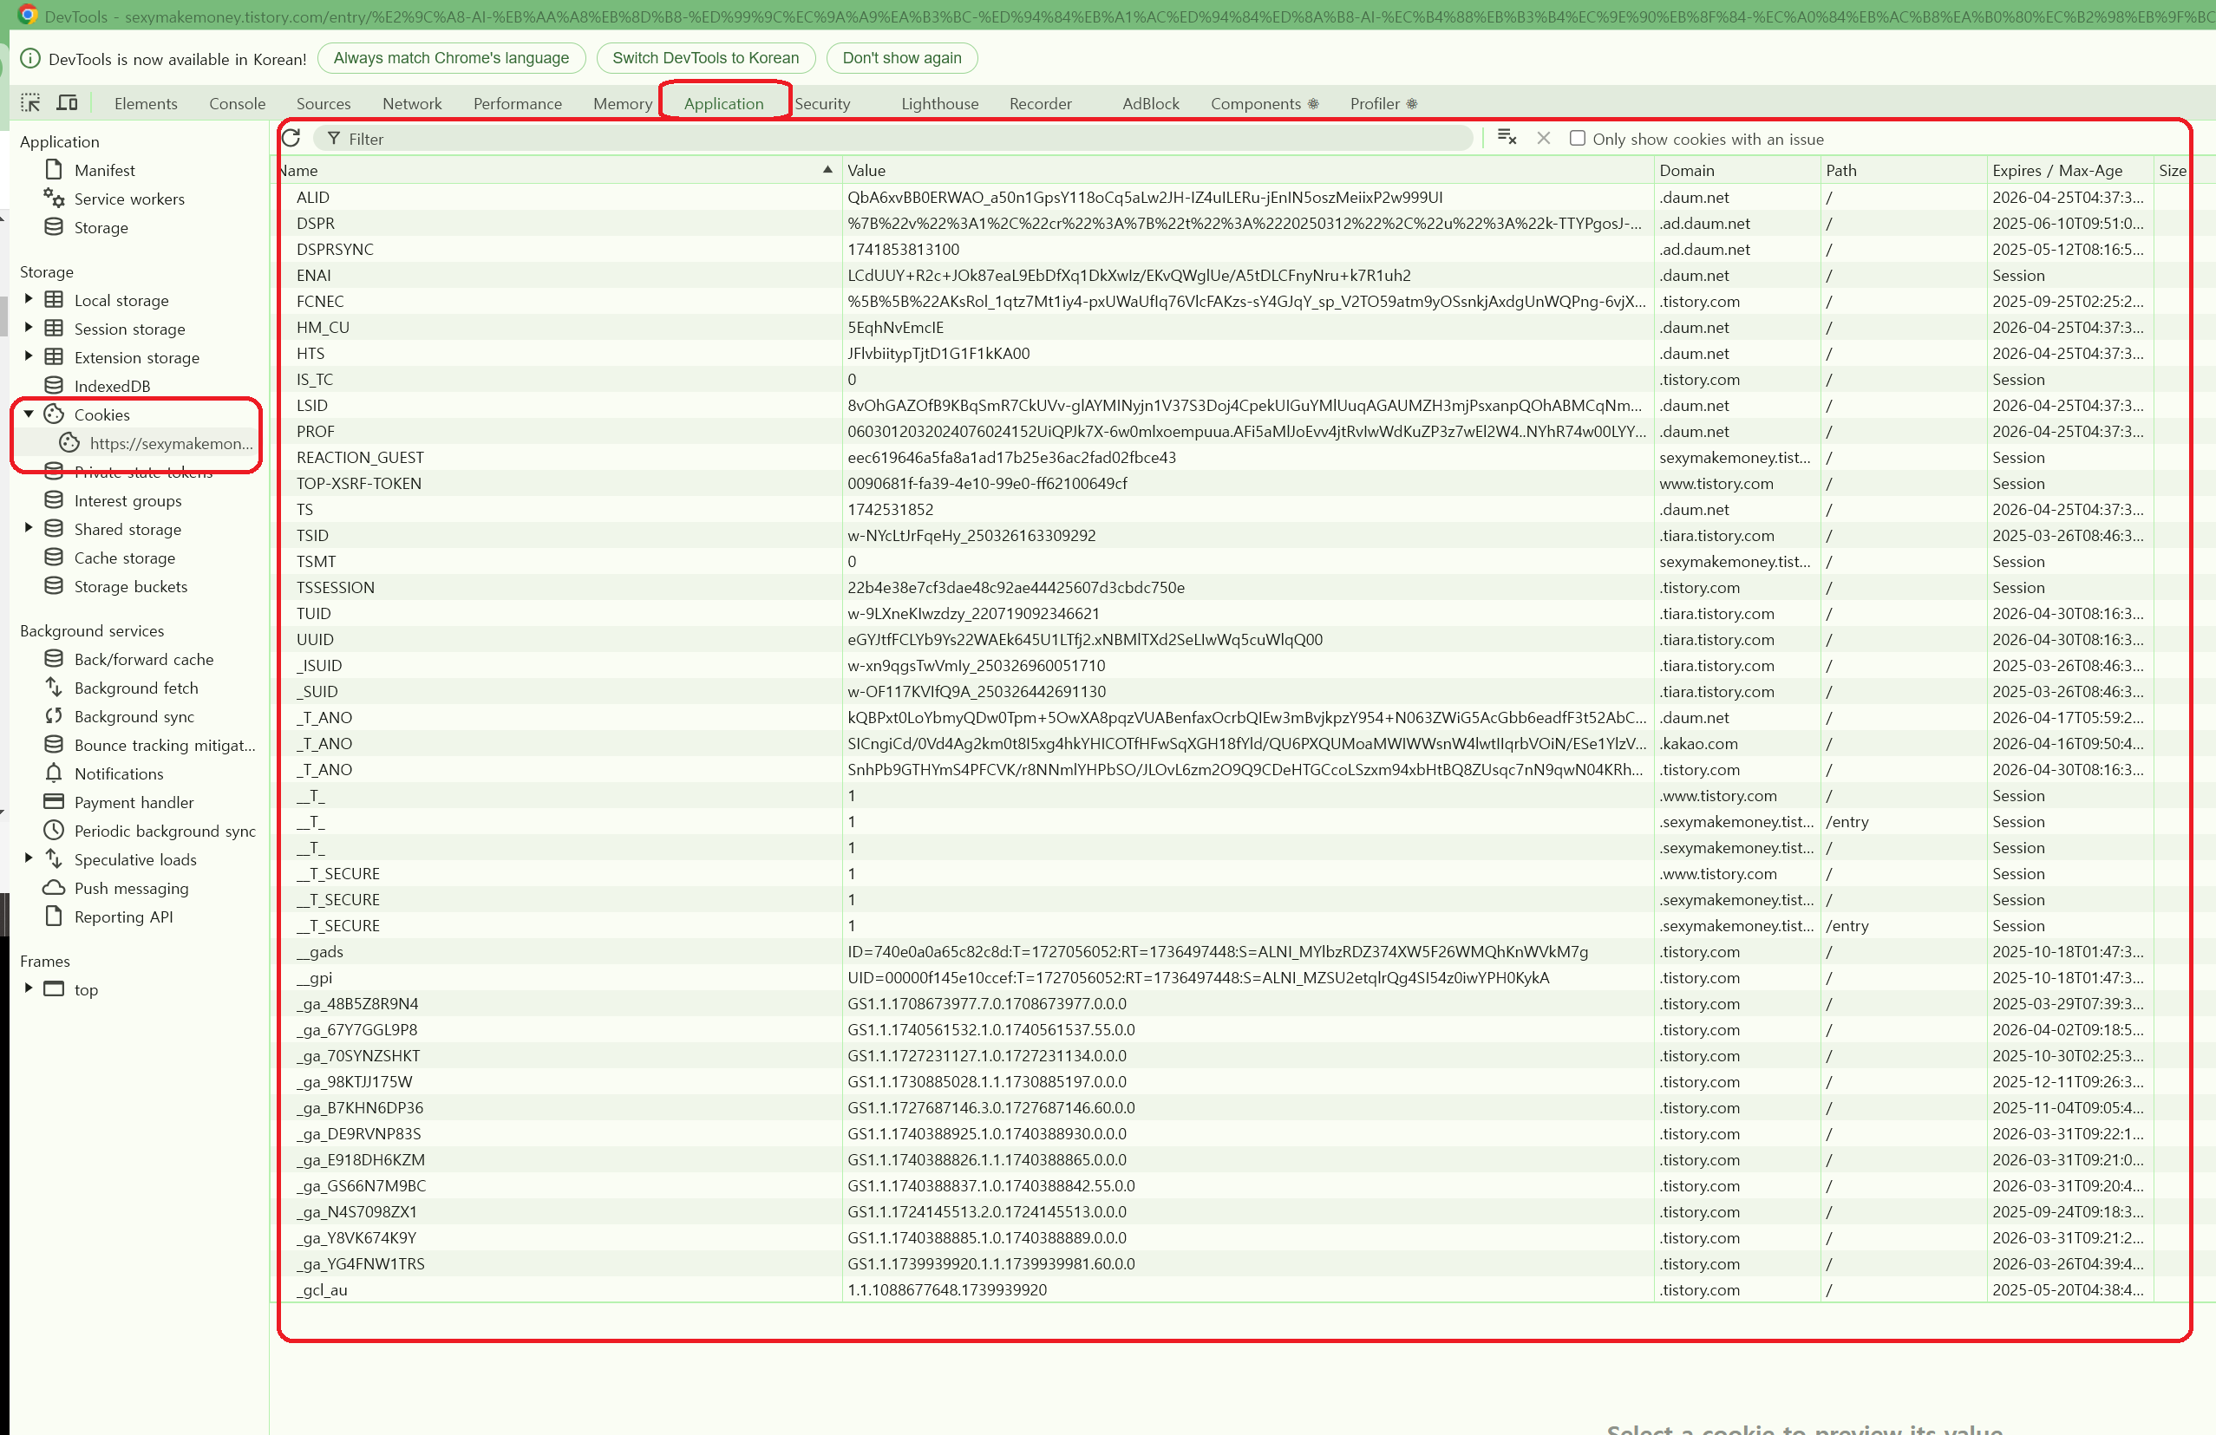
Task: Click Switch DevTools to Korean button
Action: (705, 58)
